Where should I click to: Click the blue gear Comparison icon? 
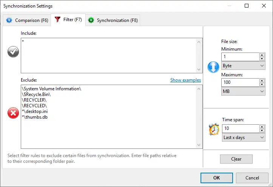click(9, 20)
